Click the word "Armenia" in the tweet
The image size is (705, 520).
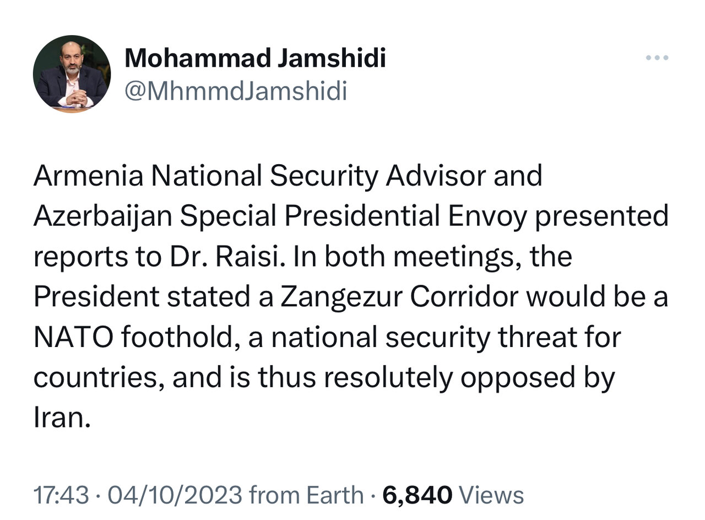point(88,176)
